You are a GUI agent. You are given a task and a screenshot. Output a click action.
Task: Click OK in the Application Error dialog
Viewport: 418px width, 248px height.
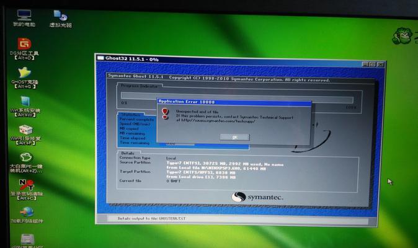(x=234, y=137)
